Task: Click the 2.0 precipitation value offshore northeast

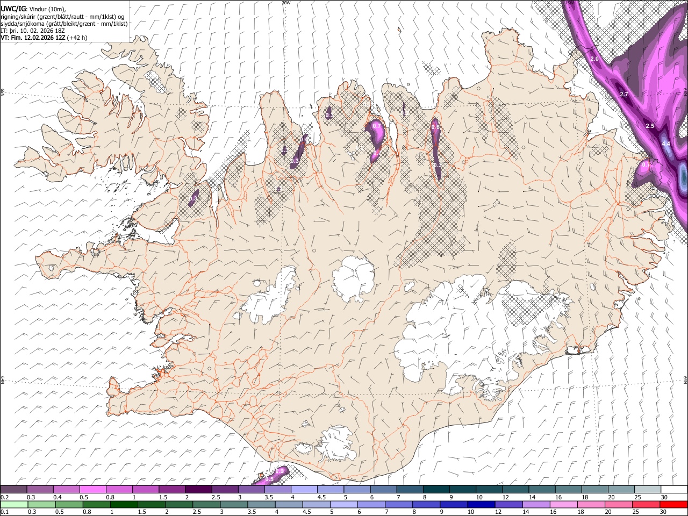Action: point(594,59)
